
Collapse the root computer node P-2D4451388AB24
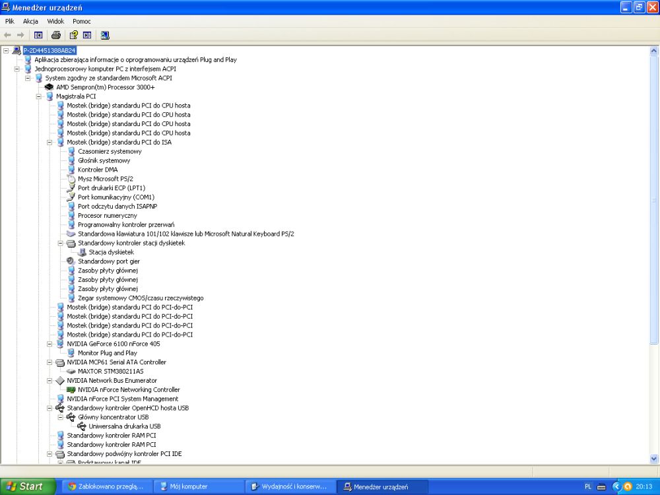click(x=6, y=51)
